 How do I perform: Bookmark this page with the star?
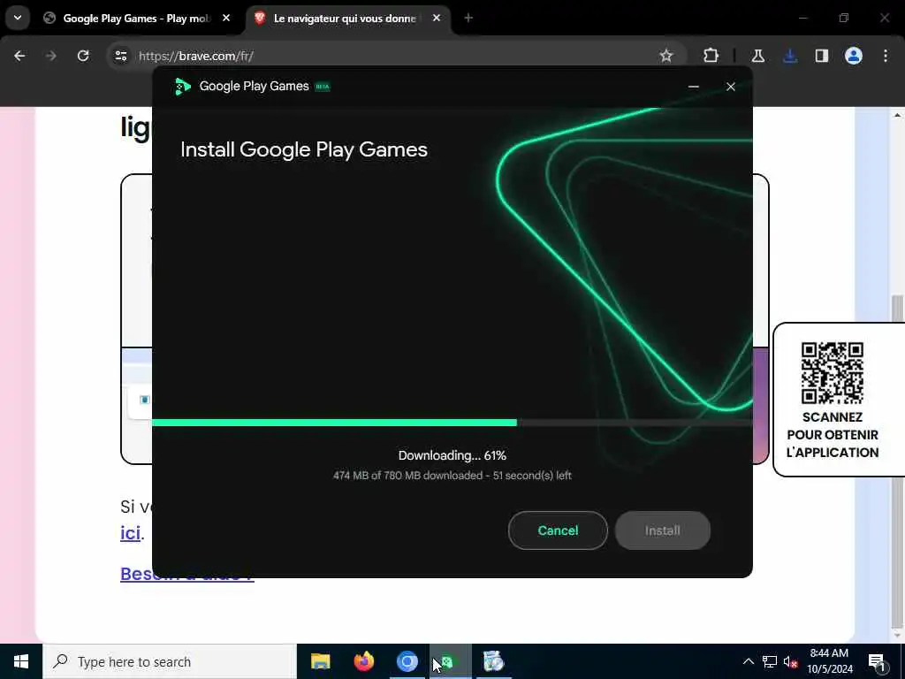[666, 56]
